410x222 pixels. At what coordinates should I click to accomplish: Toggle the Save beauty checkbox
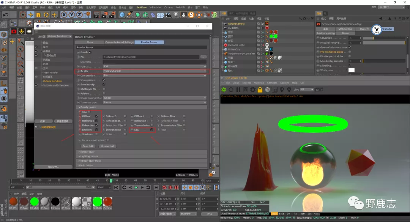104,85
